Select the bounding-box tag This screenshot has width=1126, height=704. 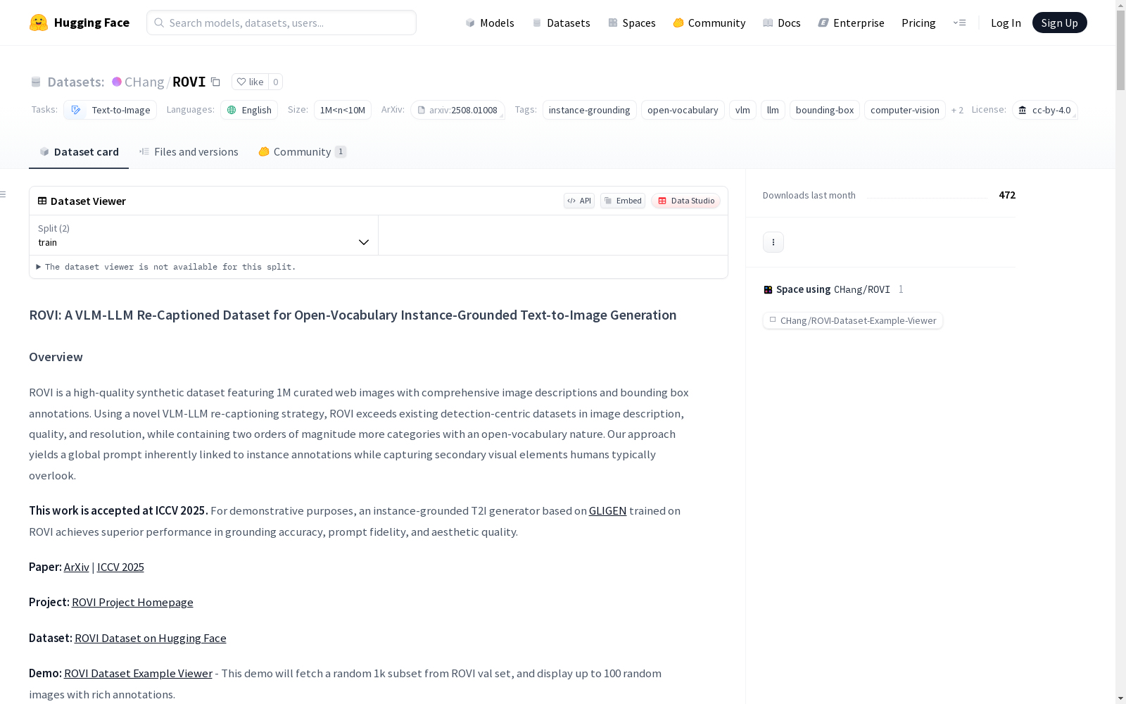point(825,110)
